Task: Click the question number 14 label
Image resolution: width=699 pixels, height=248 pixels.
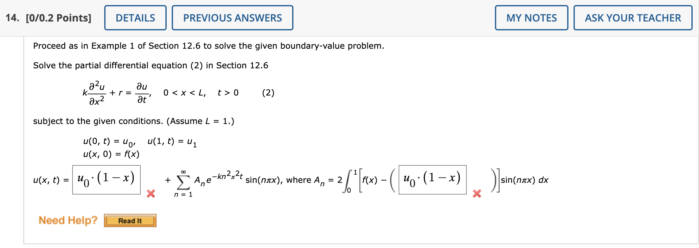Action: (12, 18)
